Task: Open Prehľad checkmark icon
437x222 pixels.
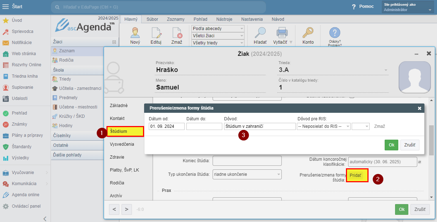Action: pos(6,113)
